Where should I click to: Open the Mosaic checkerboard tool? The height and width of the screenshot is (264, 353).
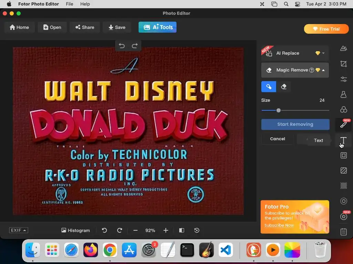[343, 186]
